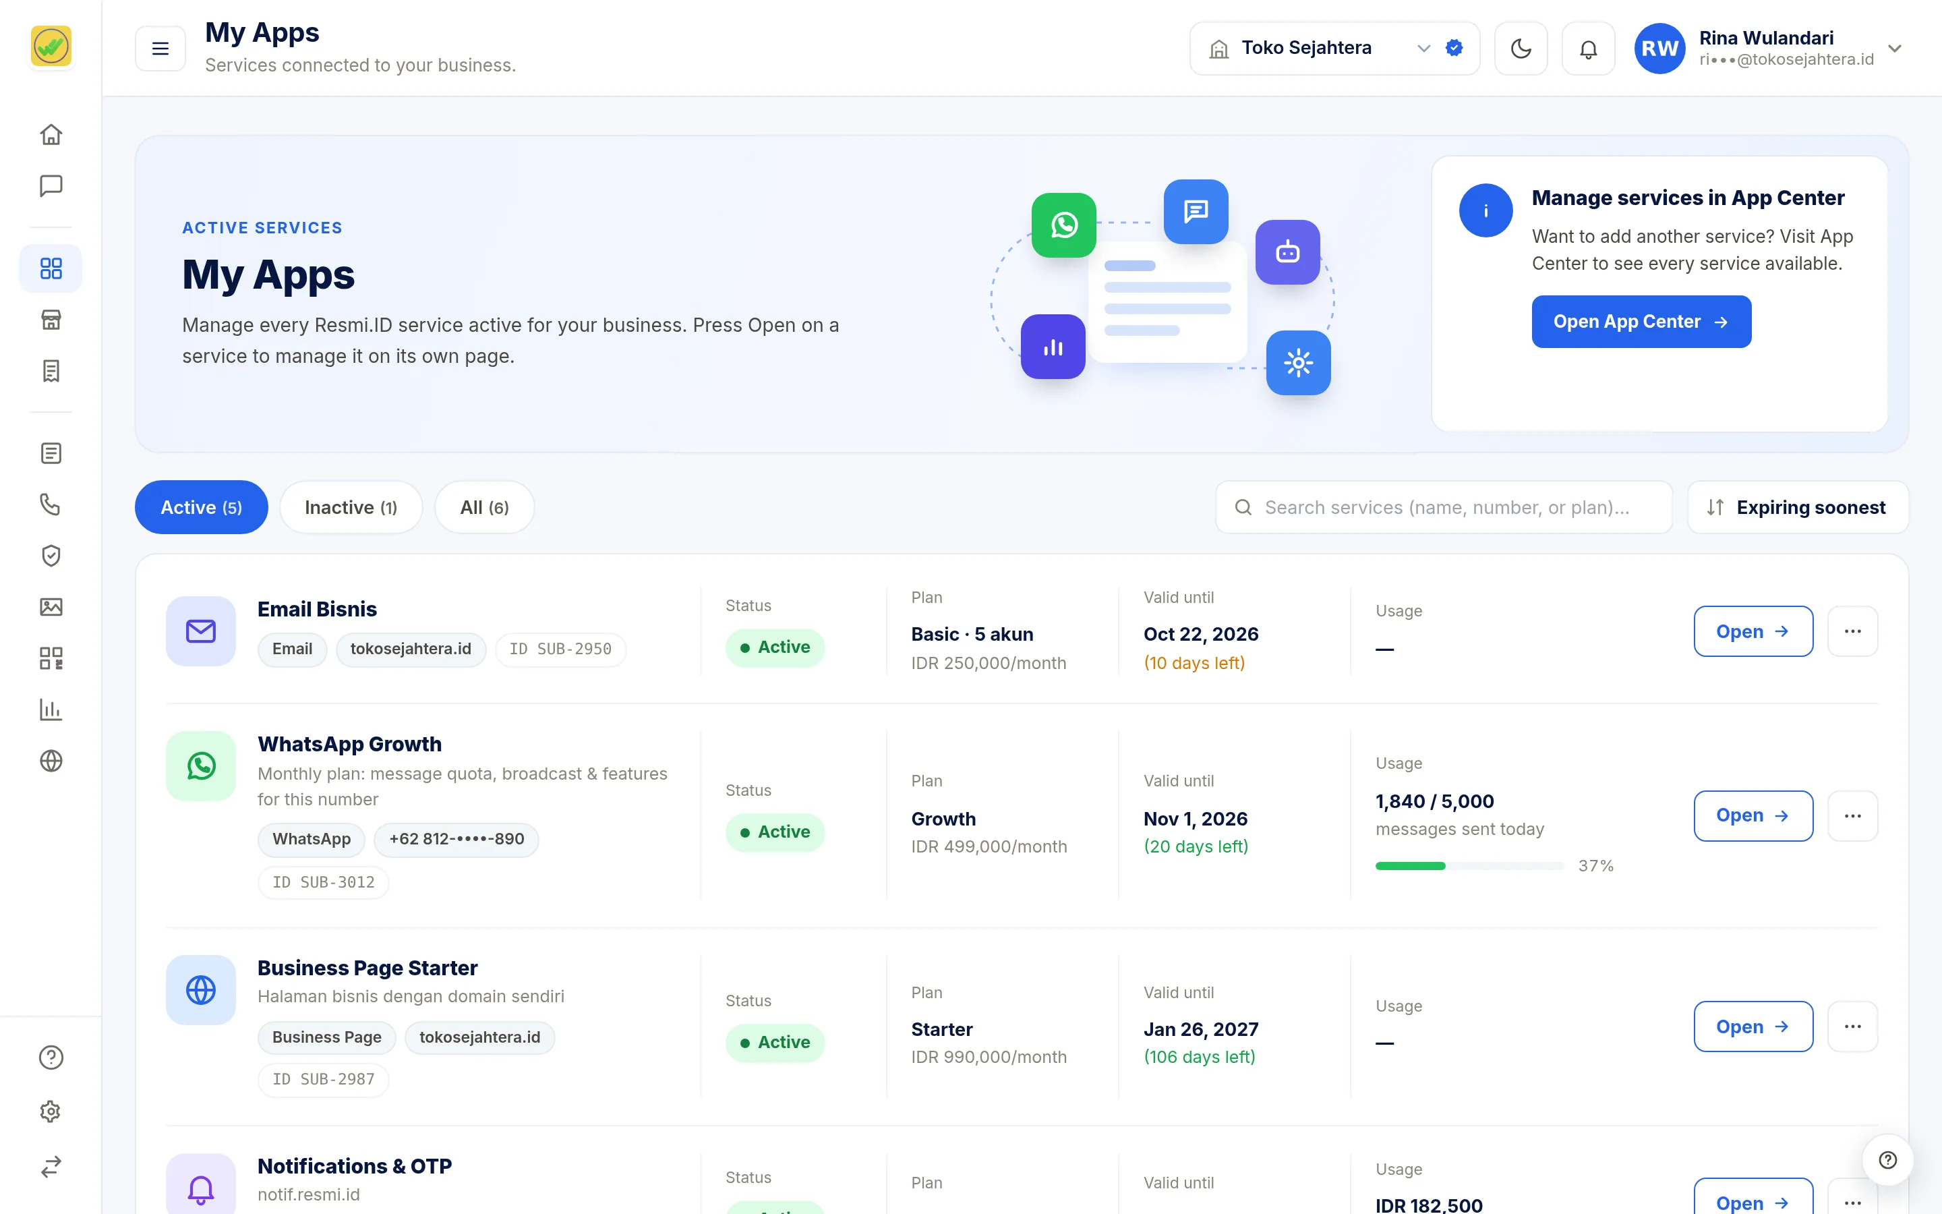This screenshot has height=1214, width=1942.
Task: Click the verified badge next to Toko Sejahtera
Action: [x=1453, y=48]
